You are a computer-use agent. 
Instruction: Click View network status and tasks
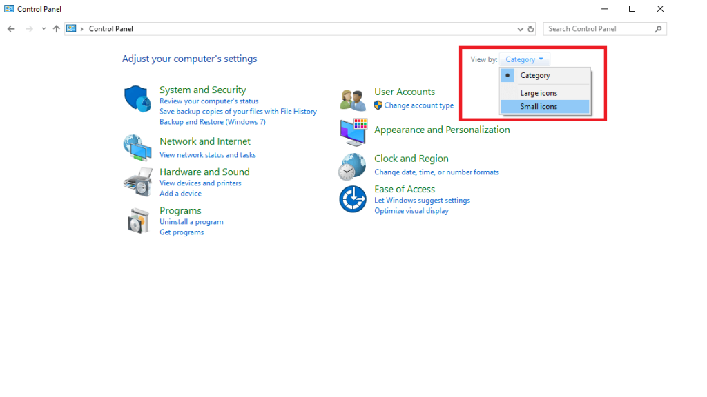coord(207,155)
